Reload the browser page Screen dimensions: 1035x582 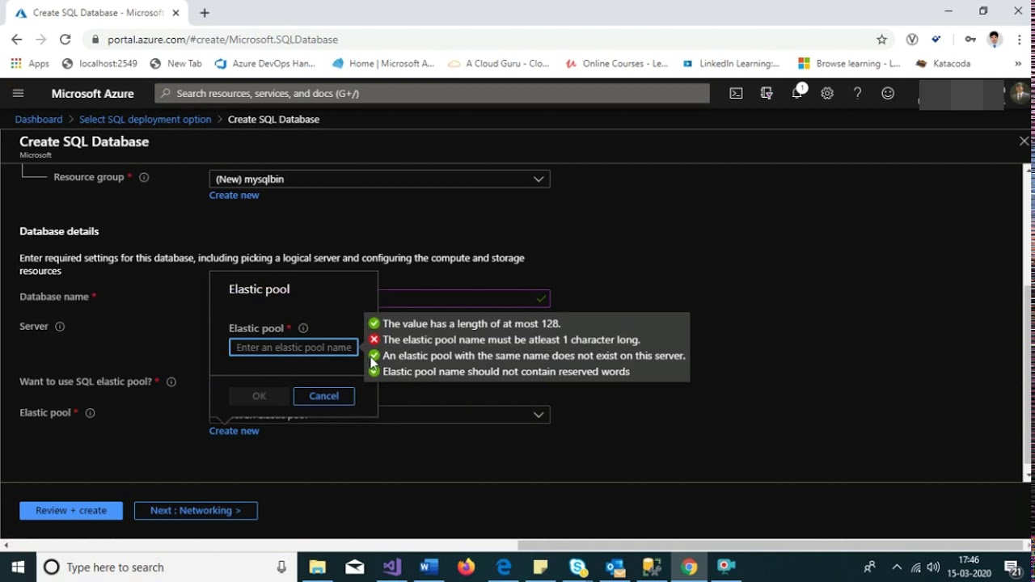pos(65,39)
